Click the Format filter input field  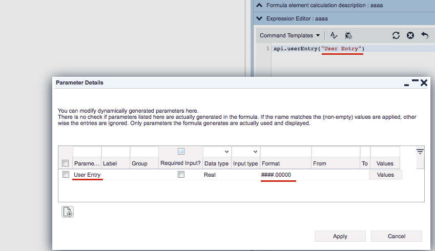pos(285,152)
